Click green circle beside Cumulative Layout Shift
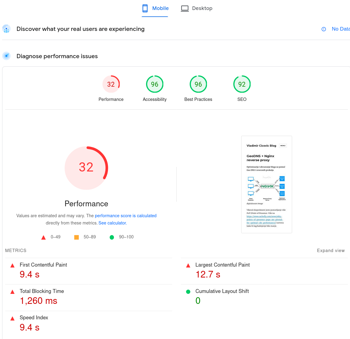The image size is (350, 339). [188, 292]
